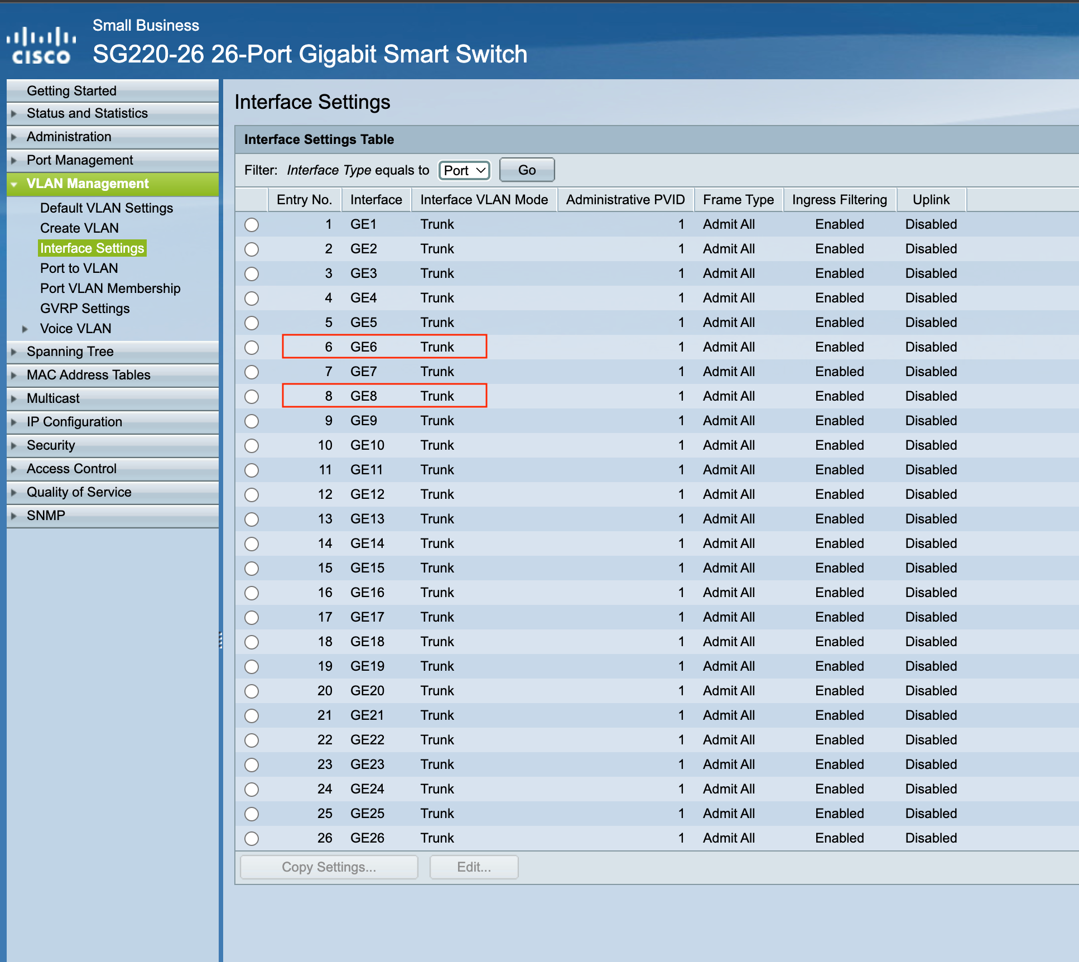Click the Edit button
This screenshot has height=962, width=1079.
pyautogui.click(x=474, y=867)
